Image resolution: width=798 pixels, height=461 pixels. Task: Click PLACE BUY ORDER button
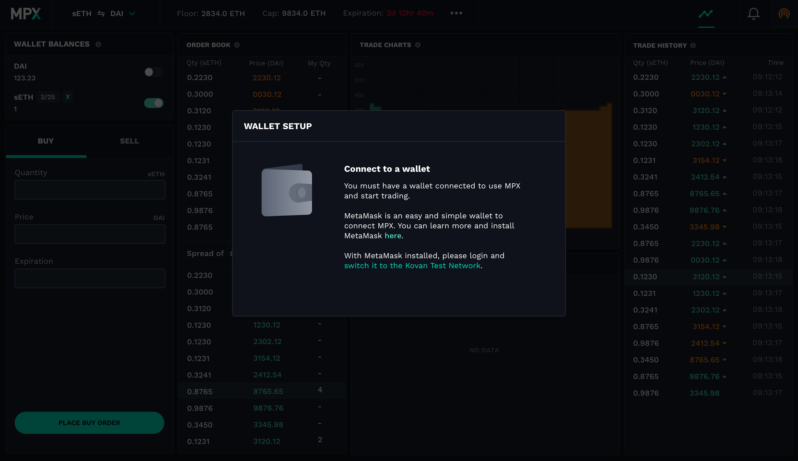click(89, 423)
